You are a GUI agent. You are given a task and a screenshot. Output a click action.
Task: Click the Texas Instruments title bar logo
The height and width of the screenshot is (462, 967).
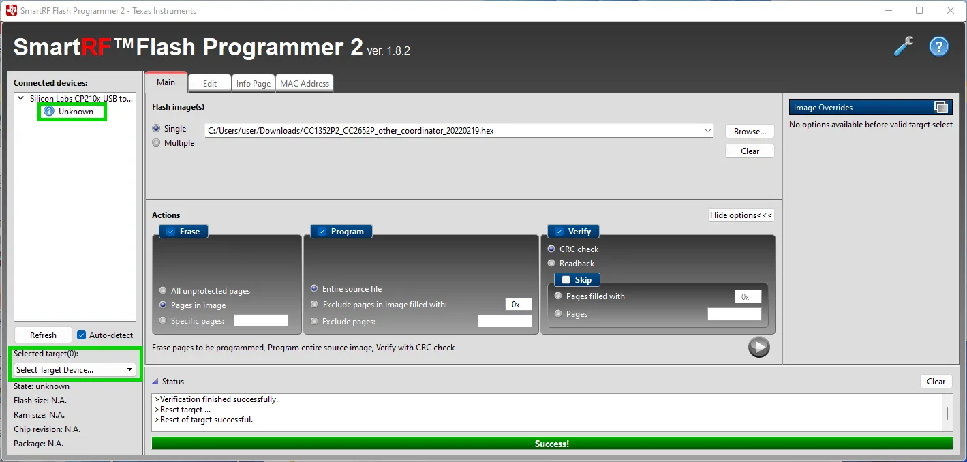coord(12,10)
